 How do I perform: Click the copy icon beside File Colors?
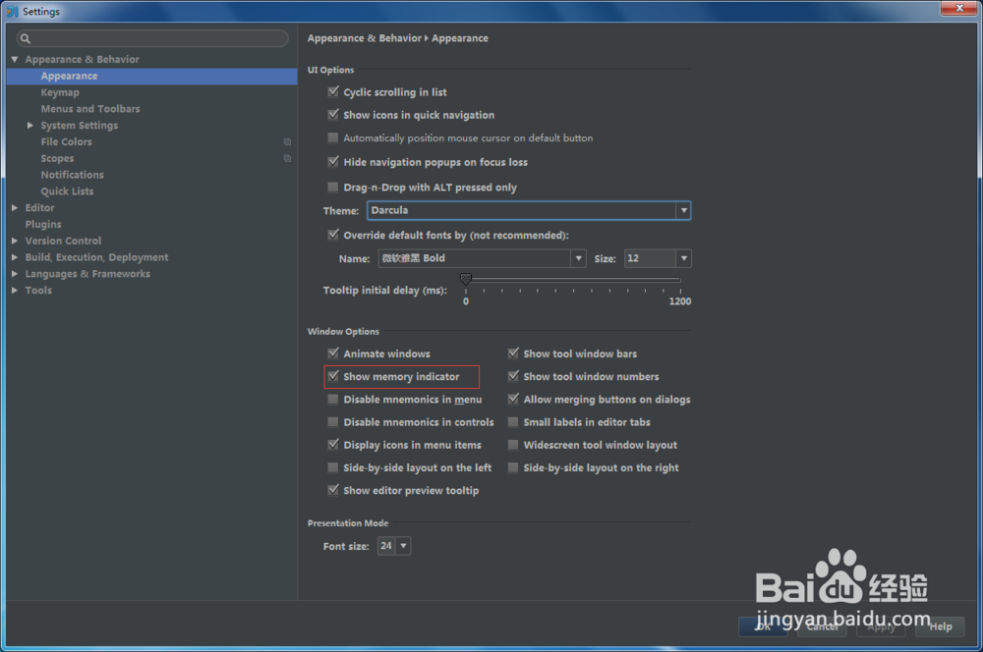(x=287, y=142)
